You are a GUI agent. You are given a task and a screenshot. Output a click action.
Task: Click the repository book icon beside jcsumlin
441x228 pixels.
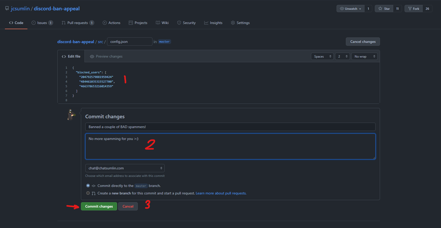pyautogui.click(x=7, y=9)
